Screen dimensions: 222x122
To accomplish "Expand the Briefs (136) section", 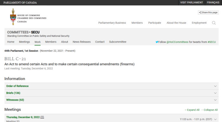I will 111,93.
